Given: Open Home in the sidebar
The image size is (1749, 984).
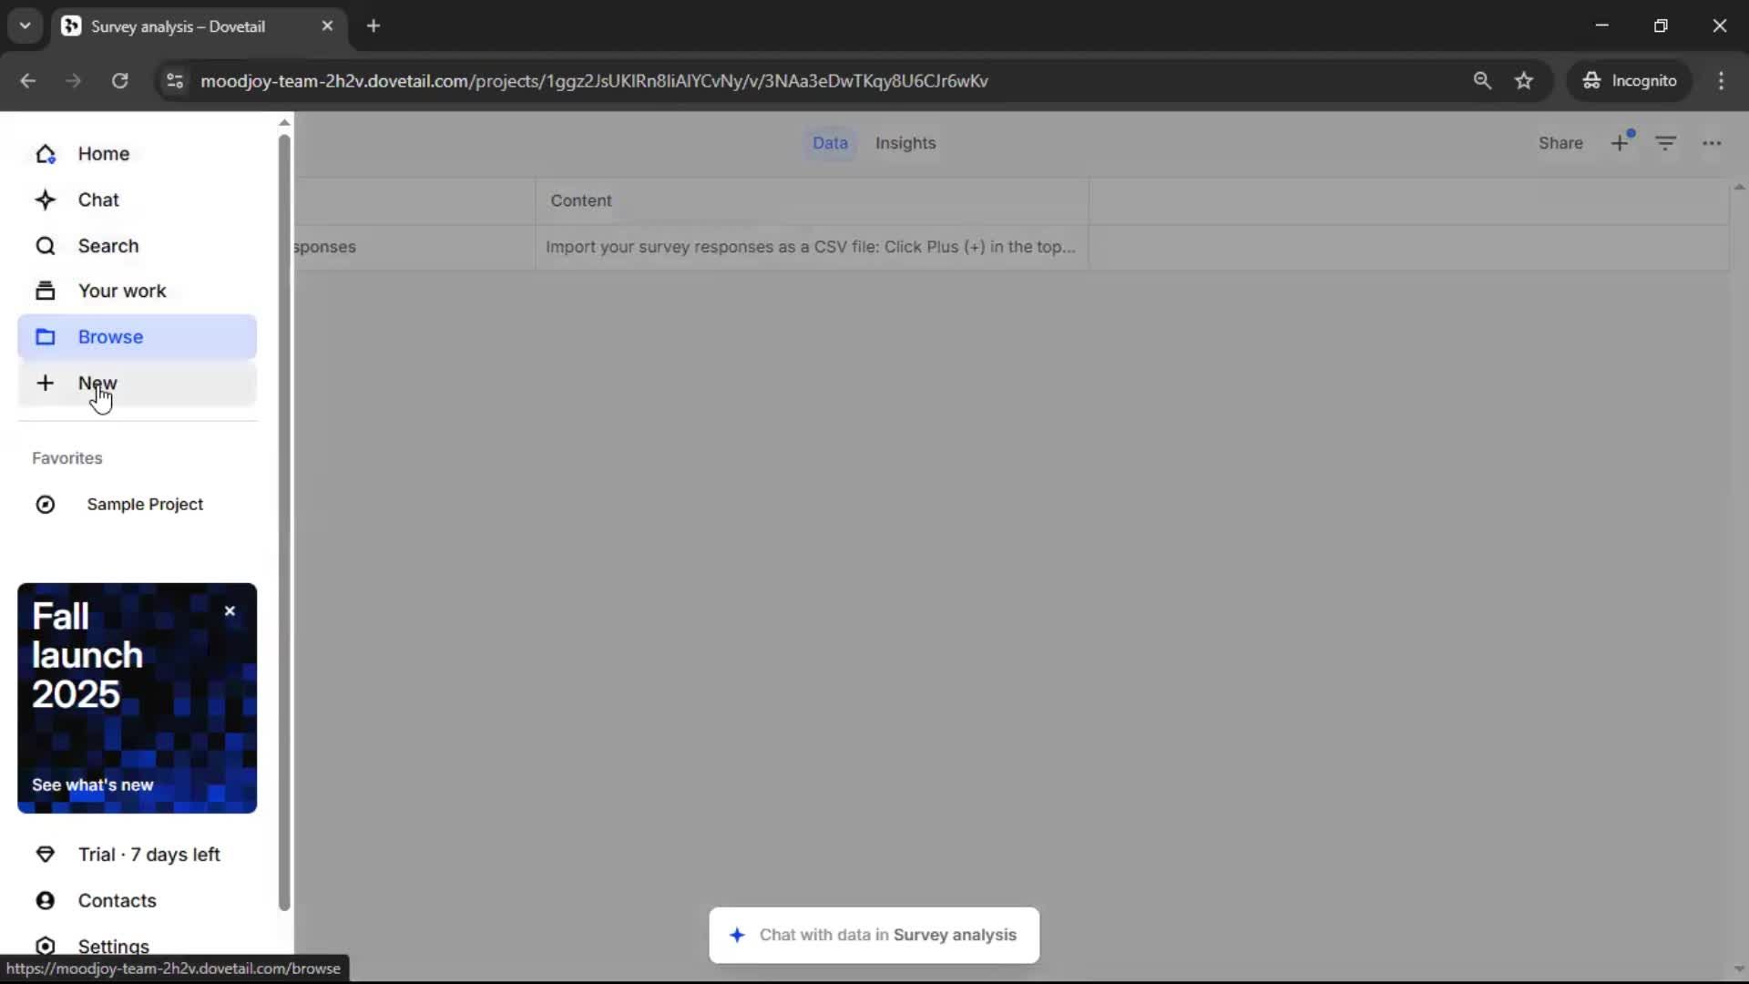Looking at the screenshot, I should pos(103,154).
